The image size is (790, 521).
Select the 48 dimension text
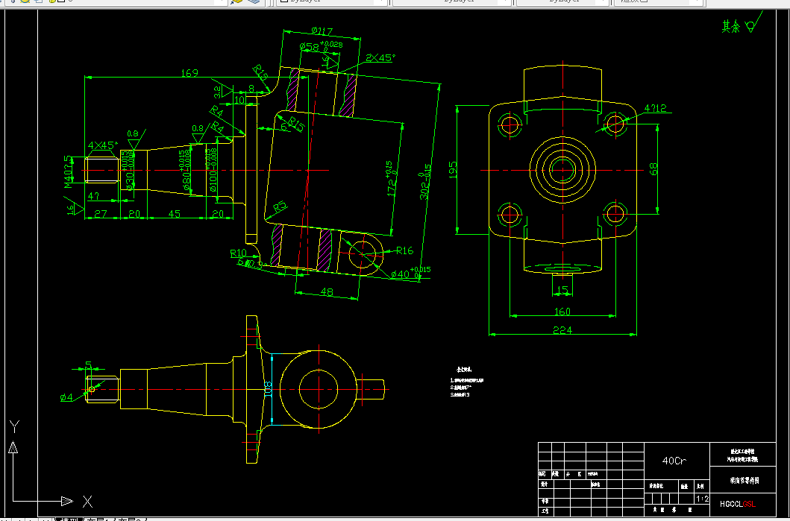[x=327, y=292]
